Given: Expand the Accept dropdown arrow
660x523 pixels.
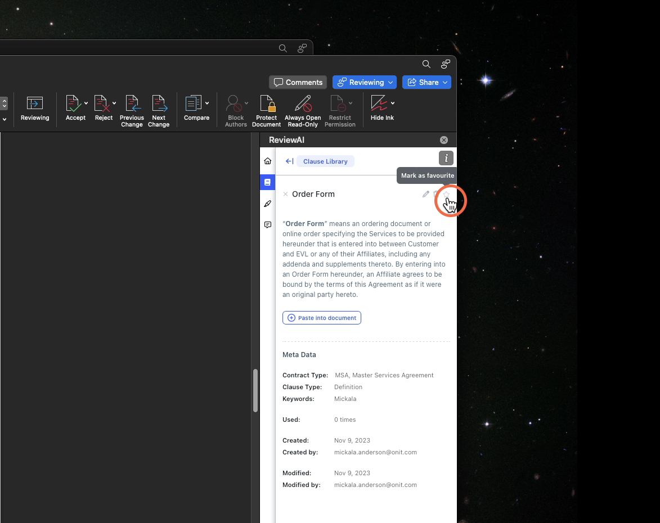Looking at the screenshot, I should point(86,103).
